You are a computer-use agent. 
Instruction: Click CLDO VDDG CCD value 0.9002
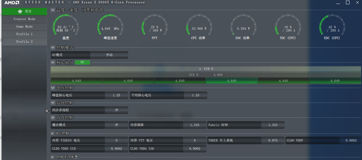point(117,148)
